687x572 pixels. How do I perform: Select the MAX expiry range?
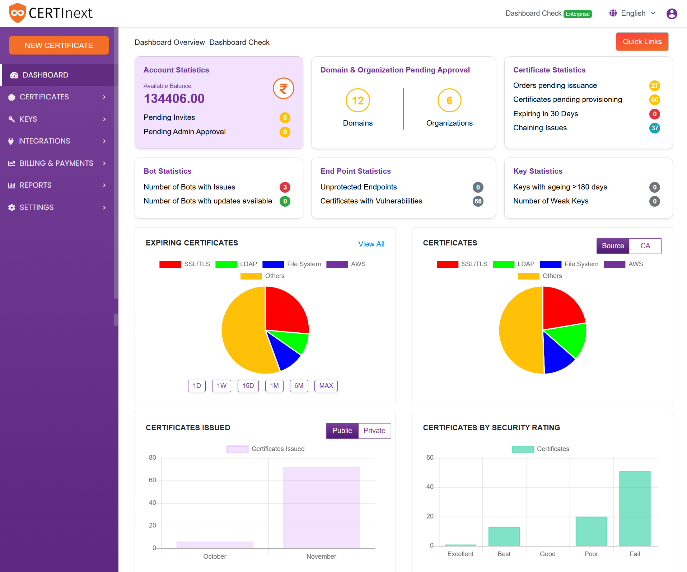pos(326,386)
